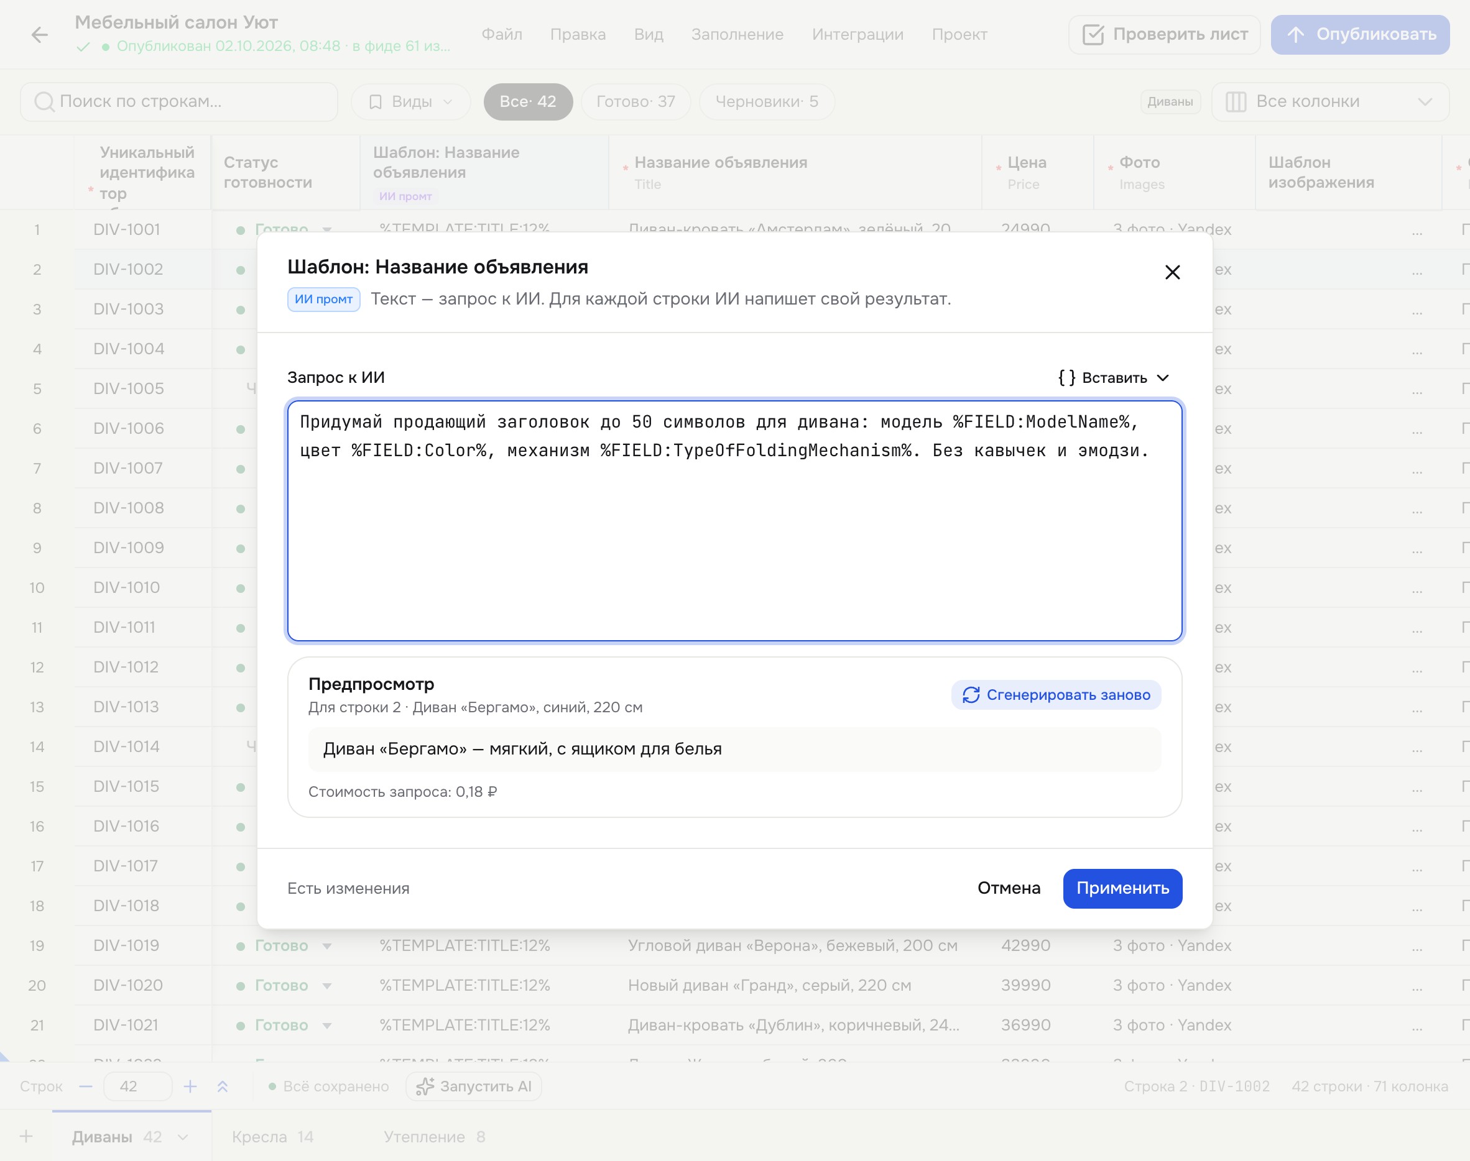Expand status dropdown for row DIV-1019

(327, 945)
